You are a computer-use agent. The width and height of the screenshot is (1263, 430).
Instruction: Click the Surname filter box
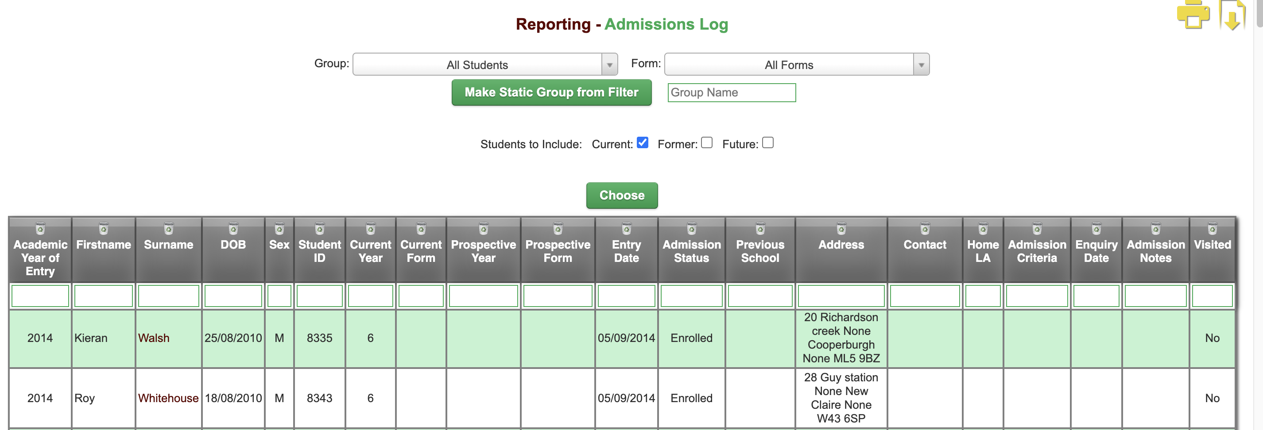pyautogui.click(x=169, y=296)
